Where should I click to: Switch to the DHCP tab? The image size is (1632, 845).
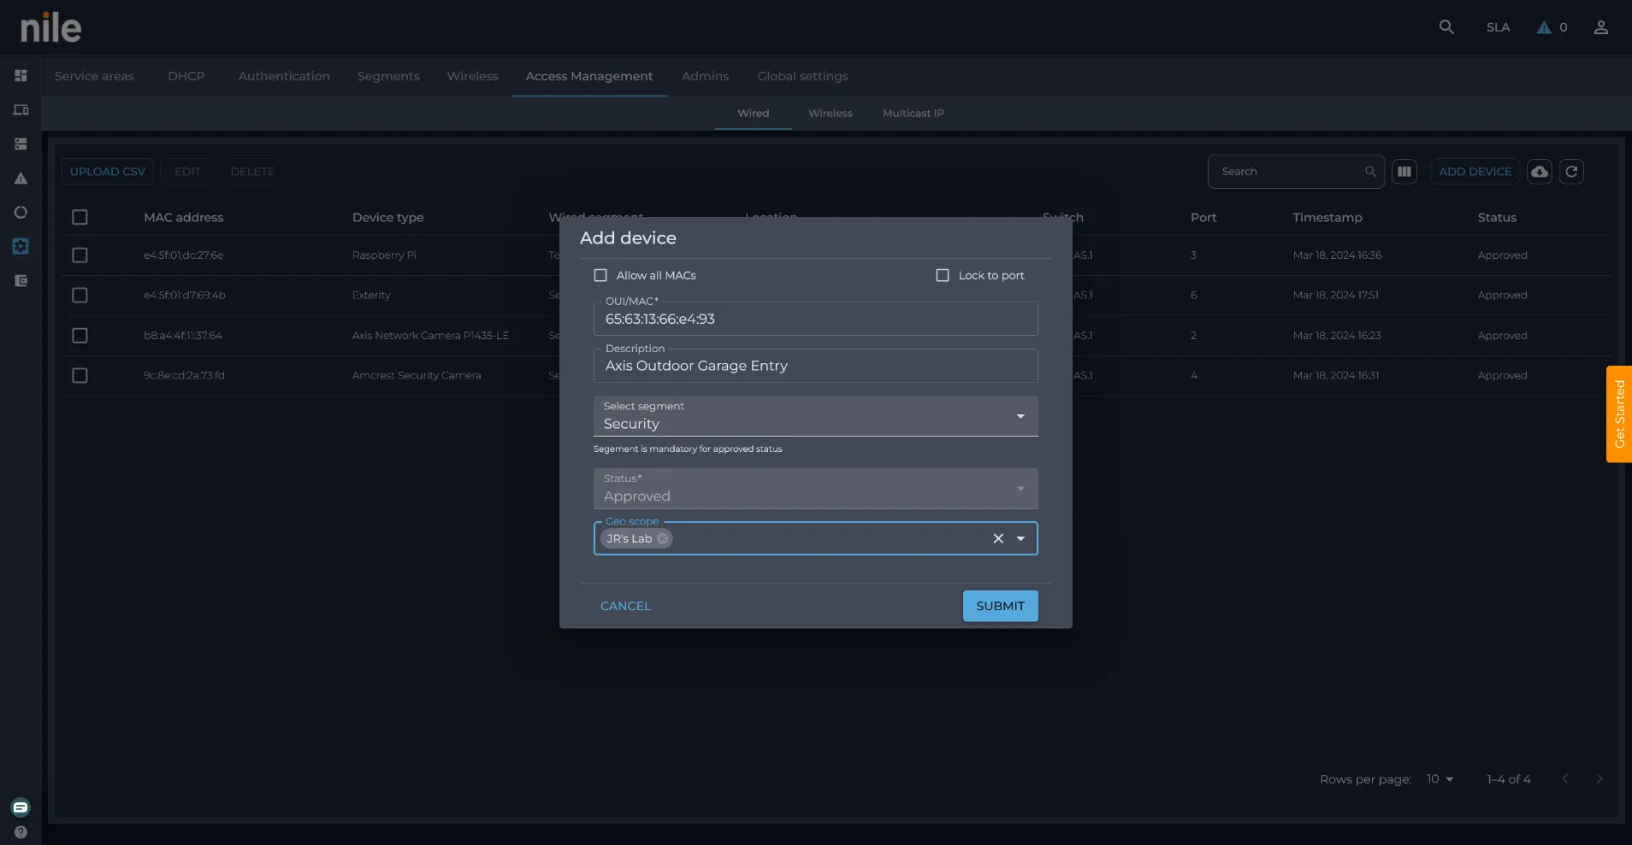186,76
